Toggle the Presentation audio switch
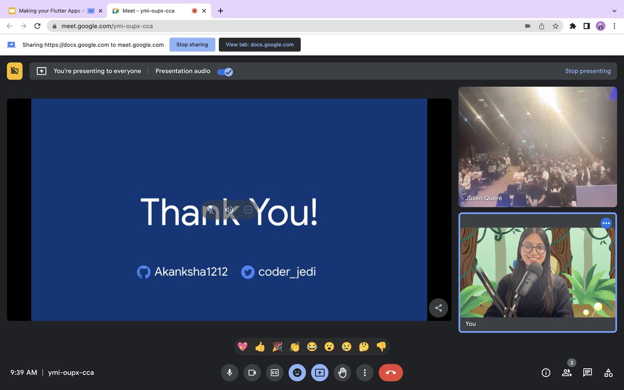 coord(225,71)
